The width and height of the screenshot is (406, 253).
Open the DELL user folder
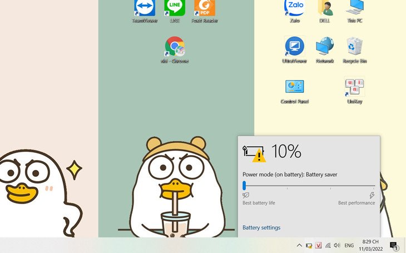[x=325, y=9]
